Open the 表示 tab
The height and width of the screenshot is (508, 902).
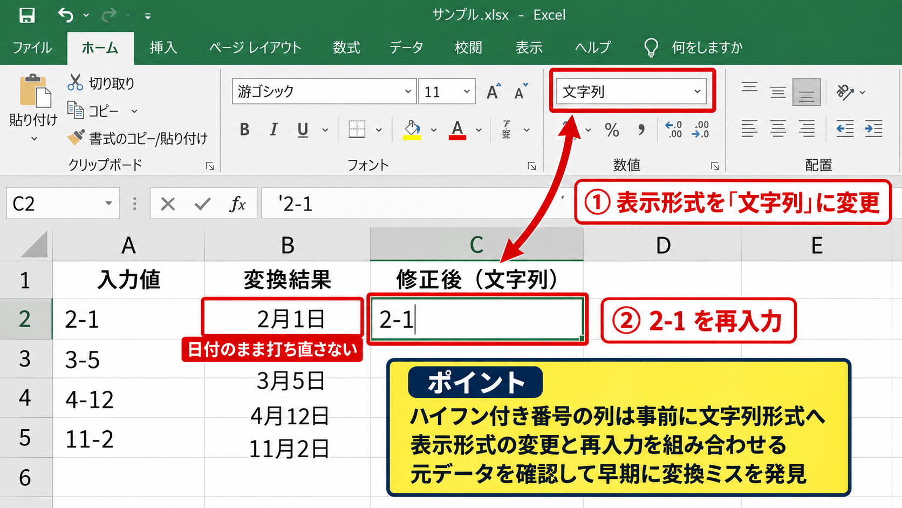529,48
